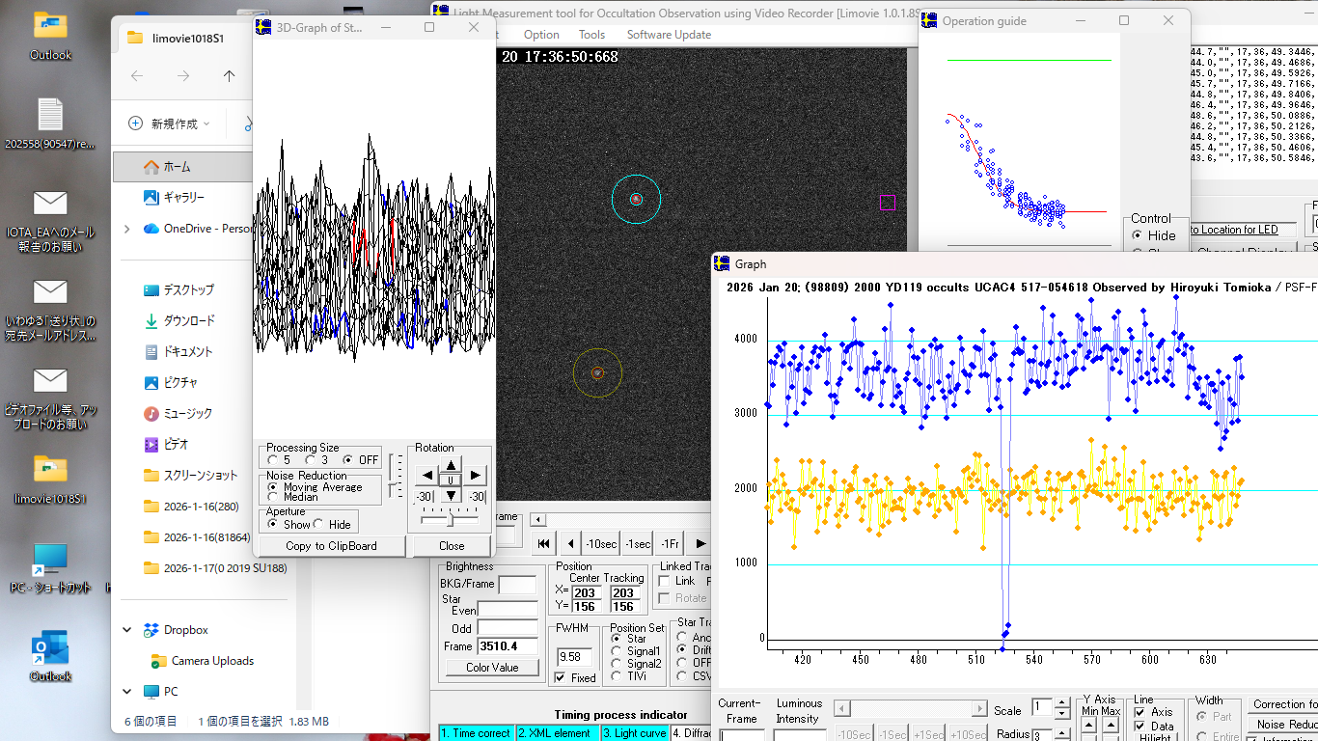The height and width of the screenshot is (741, 1318).
Task: Click the Rotation horizontal slider
Action: (450, 519)
